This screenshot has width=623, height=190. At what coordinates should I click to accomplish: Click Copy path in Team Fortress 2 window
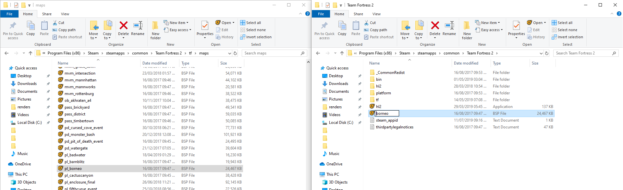click(x=375, y=30)
